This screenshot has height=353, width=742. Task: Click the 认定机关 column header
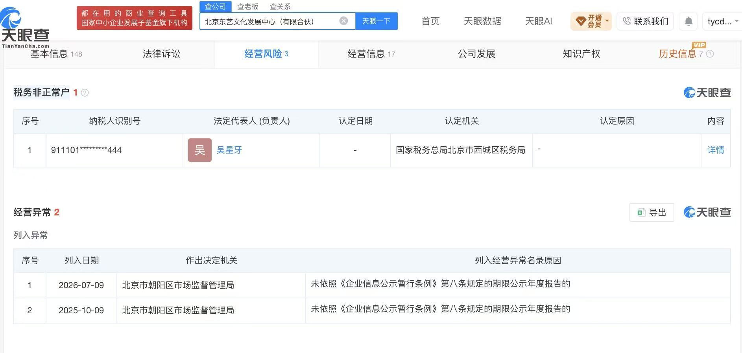point(462,121)
